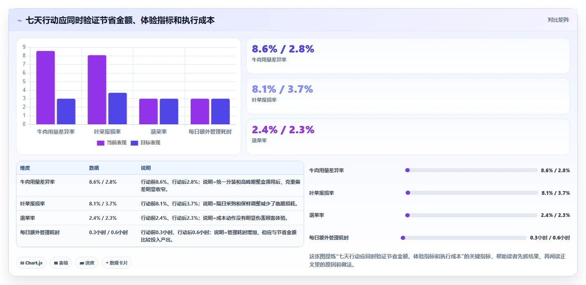Click the 8.6% / 2.8% progress value
This screenshot has width=586, height=285.
pyautogui.click(x=556, y=170)
